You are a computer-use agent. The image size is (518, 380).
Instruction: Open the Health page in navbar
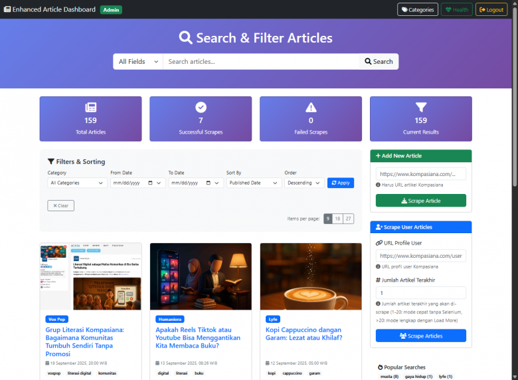coord(457,10)
